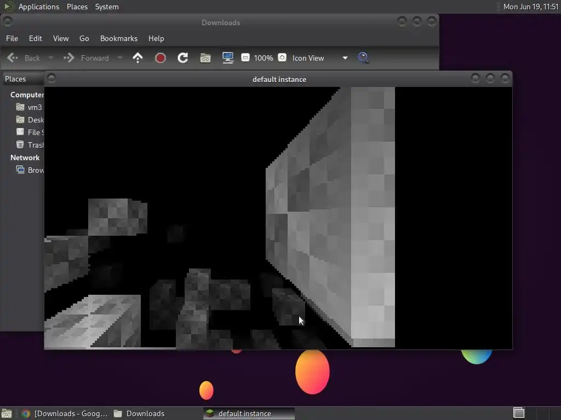The width and height of the screenshot is (561, 420).
Task: Click the Trash icon in sidebar
Action: coord(20,144)
